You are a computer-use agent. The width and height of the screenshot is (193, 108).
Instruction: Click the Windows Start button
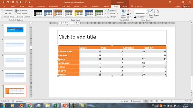point(4,105)
